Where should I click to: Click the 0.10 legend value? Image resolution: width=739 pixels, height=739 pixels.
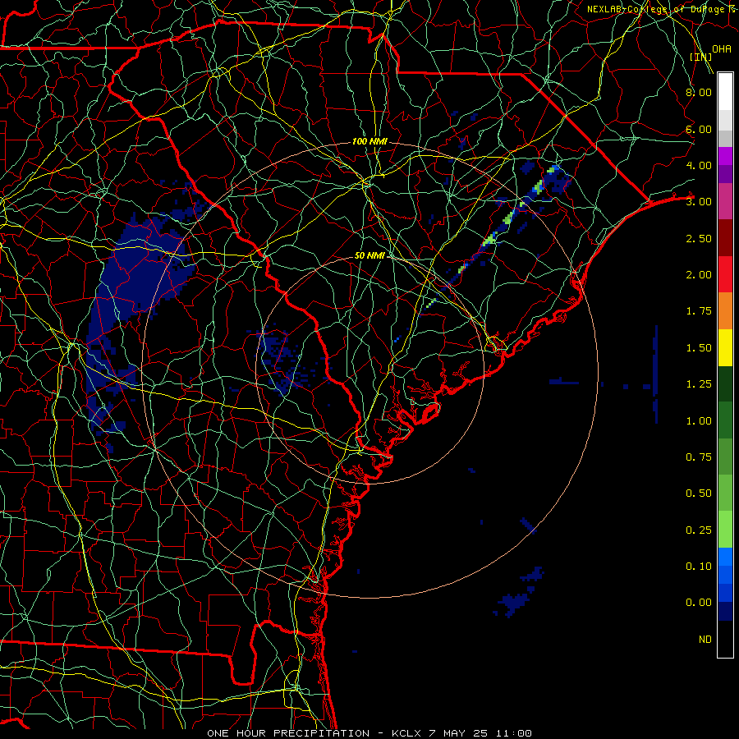699,567
